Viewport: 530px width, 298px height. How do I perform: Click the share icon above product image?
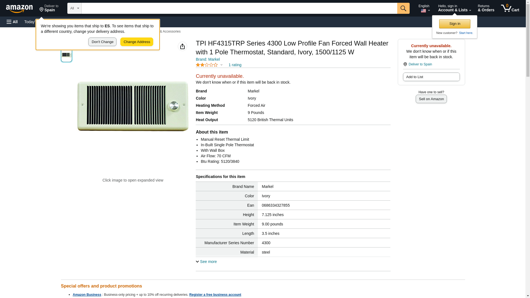point(182,46)
